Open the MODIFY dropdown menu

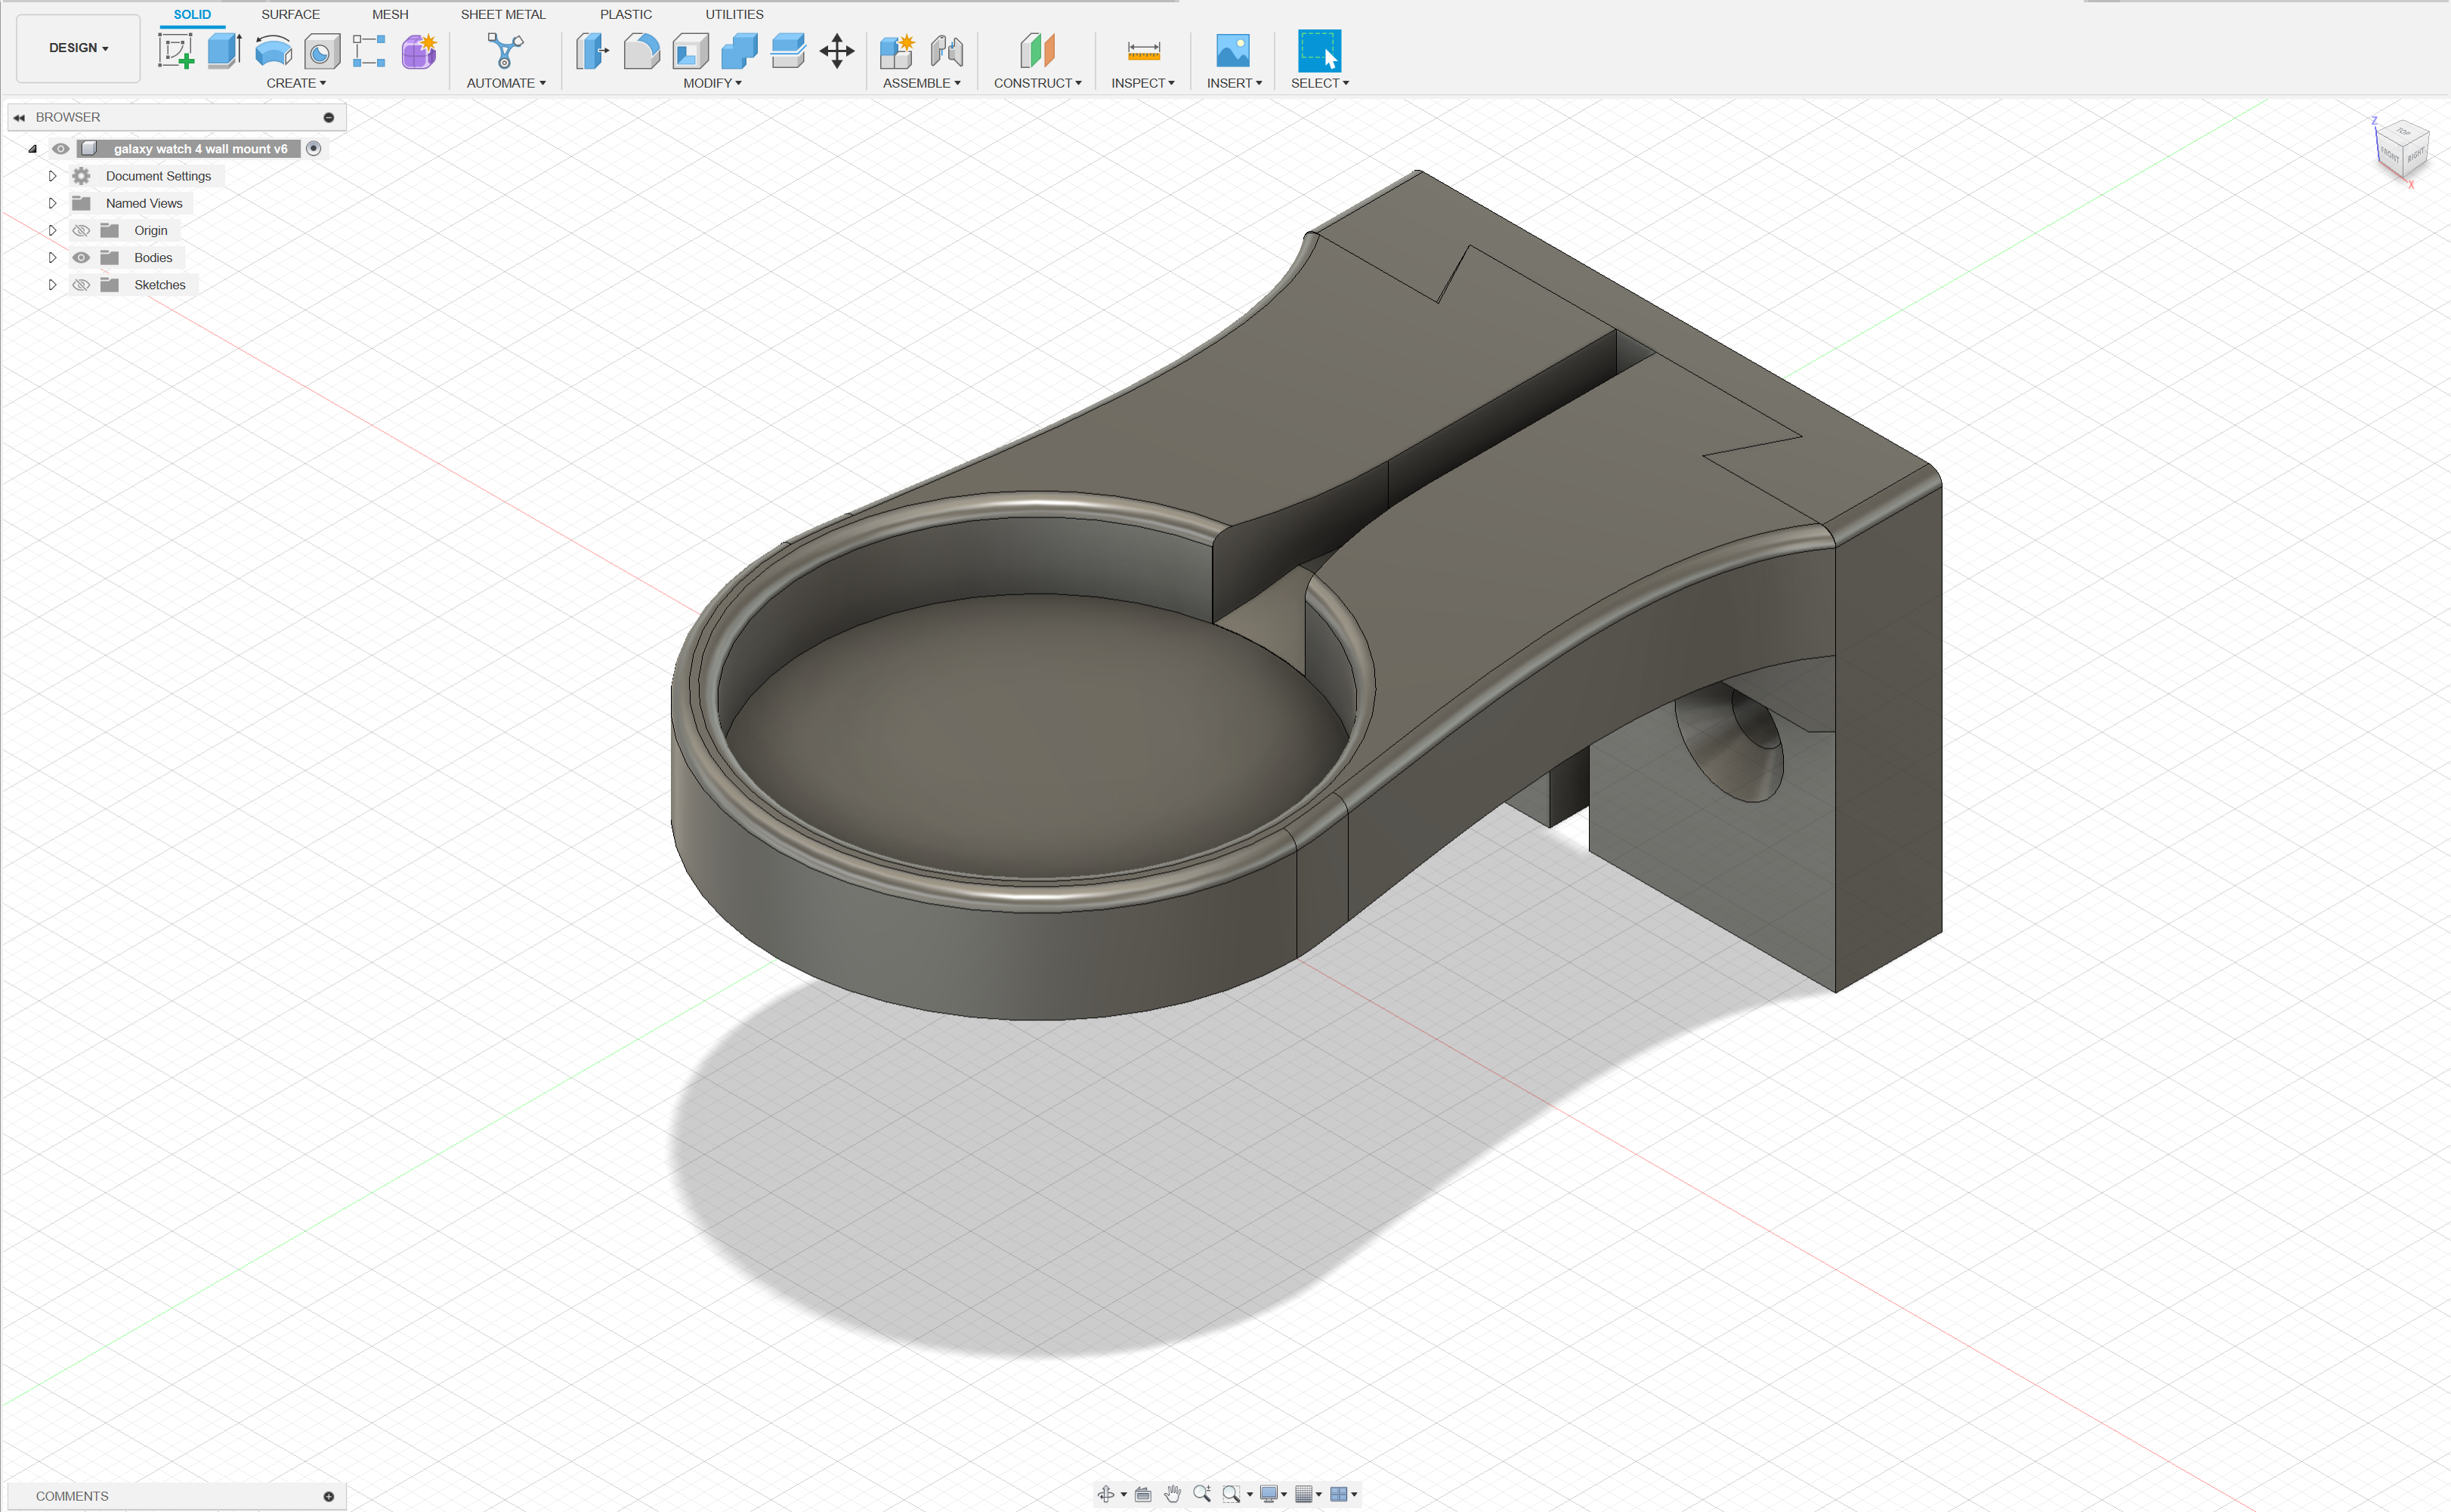click(712, 83)
